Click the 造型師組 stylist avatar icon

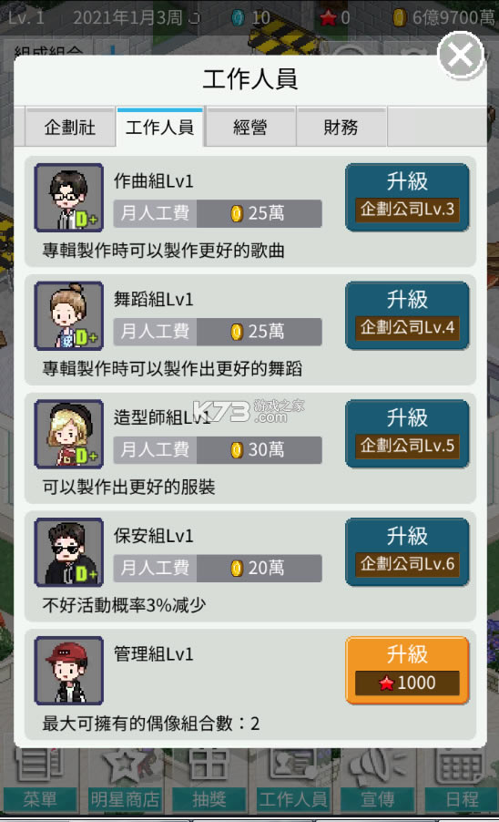(x=68, y=434)
